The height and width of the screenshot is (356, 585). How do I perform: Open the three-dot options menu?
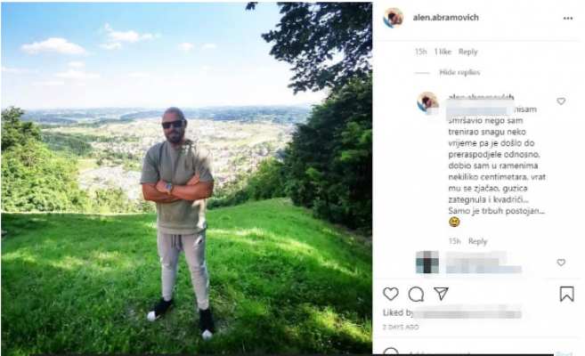point(568,19)
